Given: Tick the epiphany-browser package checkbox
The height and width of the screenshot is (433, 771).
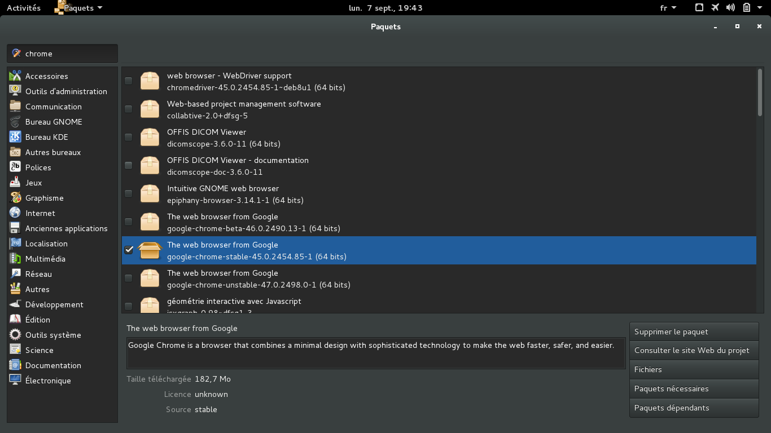Looking at the screenshot, I should point(129,193).
